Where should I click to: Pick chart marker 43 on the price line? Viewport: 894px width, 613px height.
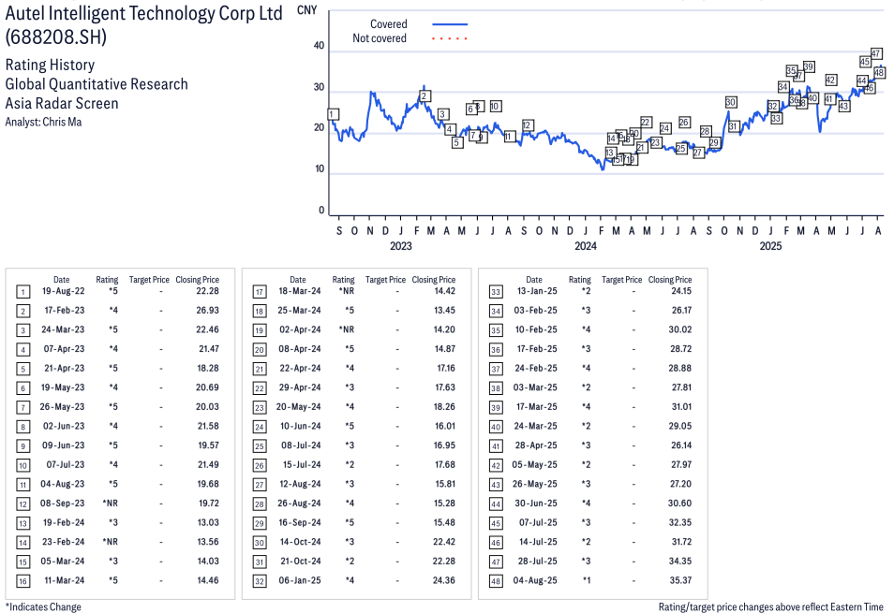(843, 106)
